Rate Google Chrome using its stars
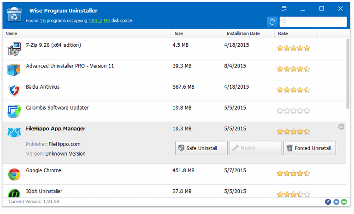Image resolution: width=354 pixels, height=214 pixels. click(x=294, y=174)
